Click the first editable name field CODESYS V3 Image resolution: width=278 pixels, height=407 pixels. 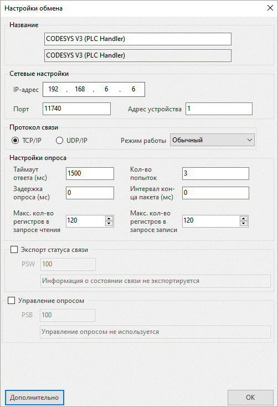point(137,39)
